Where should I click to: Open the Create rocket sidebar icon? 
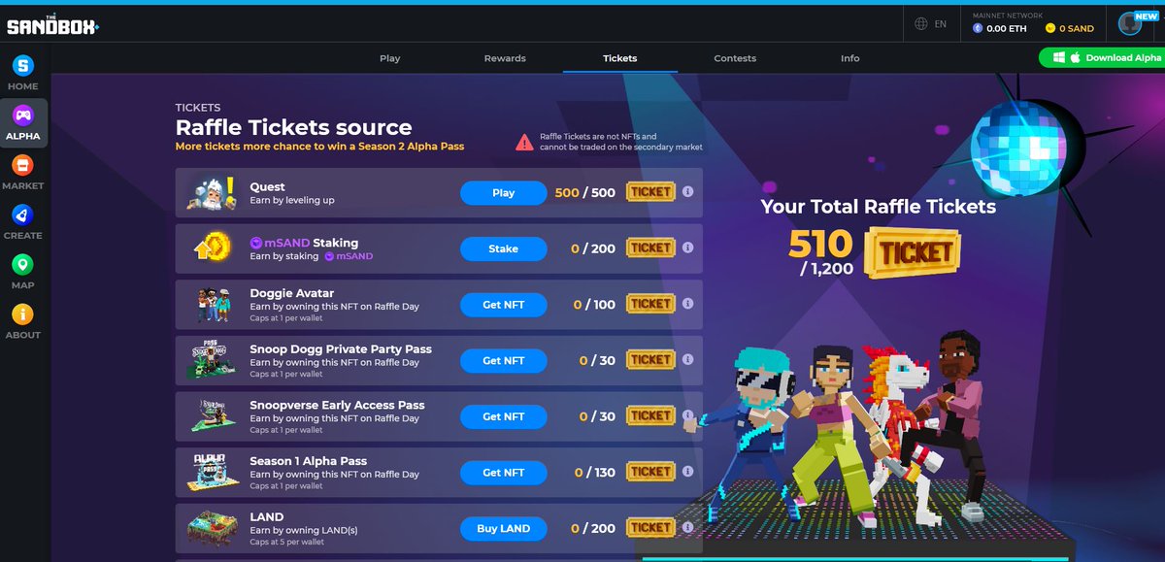[x=22, y=215]
